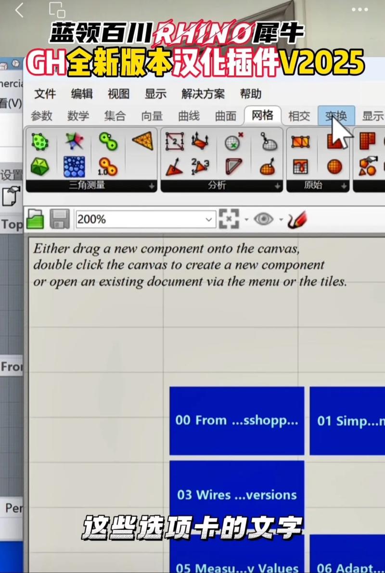The image size is (385, 573).
Task: Click the green dotted Convex Hull icon
Action: (39, 141)
